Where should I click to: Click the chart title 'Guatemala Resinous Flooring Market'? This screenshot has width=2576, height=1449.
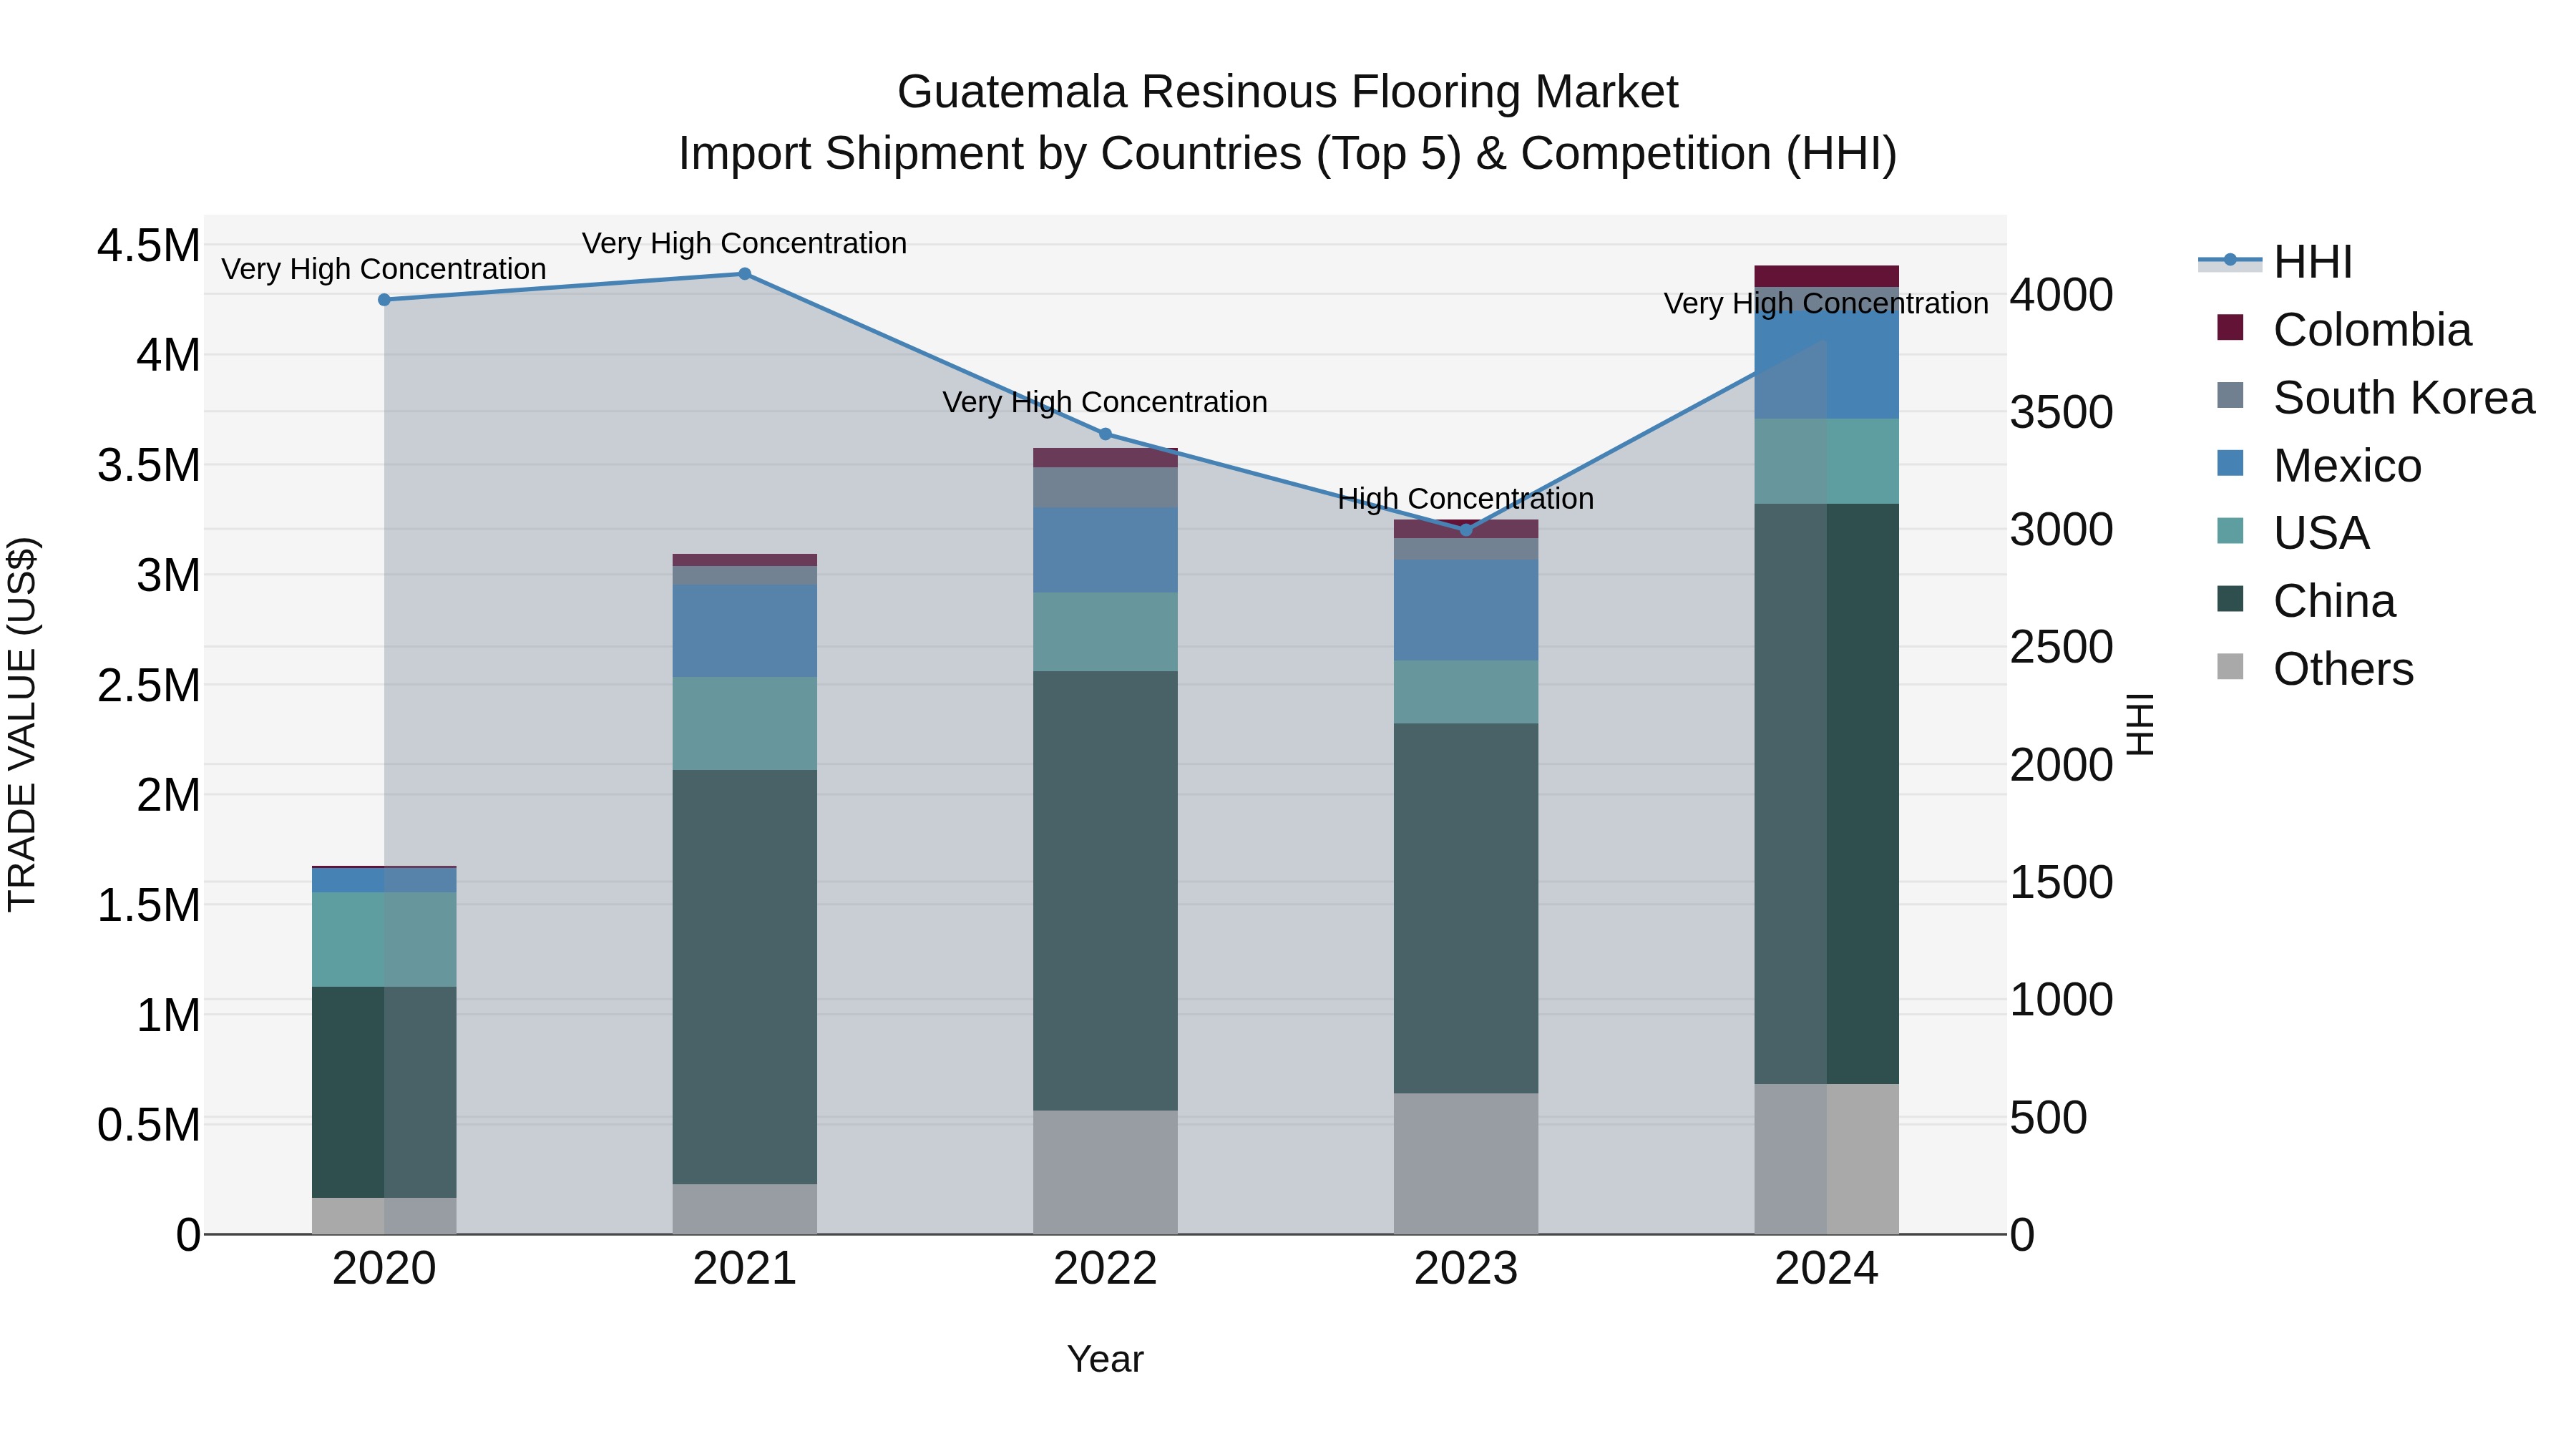click(x=1288, y=92)
